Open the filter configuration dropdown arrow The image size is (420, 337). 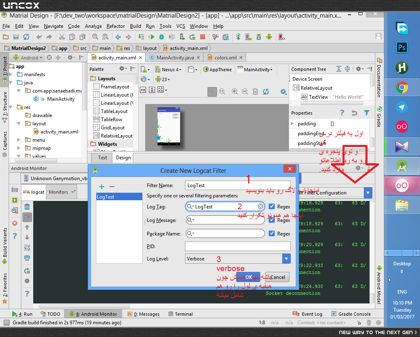point(368,192)
